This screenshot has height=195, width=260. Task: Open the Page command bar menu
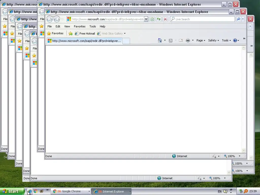click(x=201, y=40)
